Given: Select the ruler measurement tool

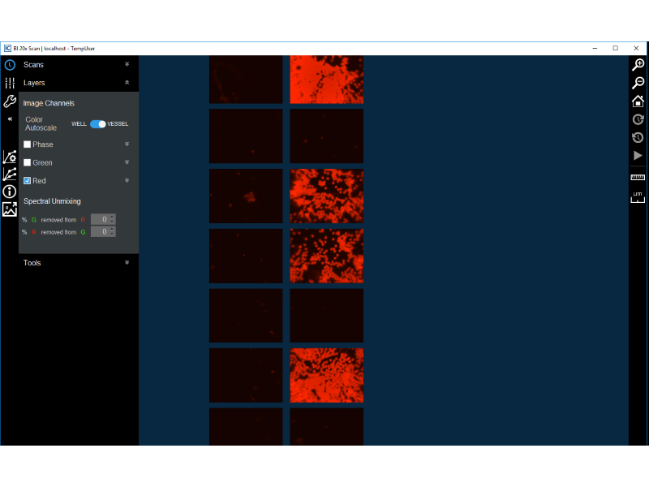Looking at the screenshot, I should click(638, 177).
